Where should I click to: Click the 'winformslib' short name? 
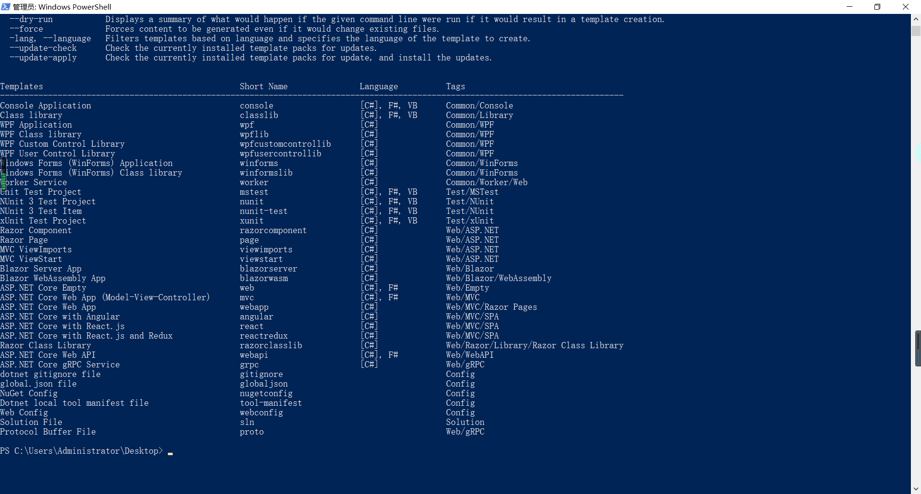266,173
